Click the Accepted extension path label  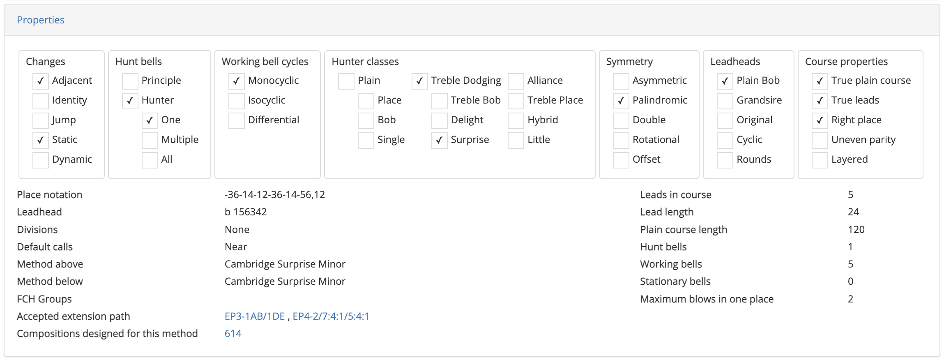tap(74, 316)
